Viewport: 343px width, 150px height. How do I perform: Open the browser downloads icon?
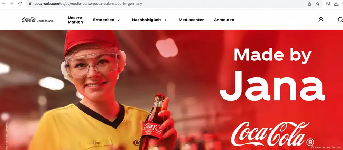[336, 4]
